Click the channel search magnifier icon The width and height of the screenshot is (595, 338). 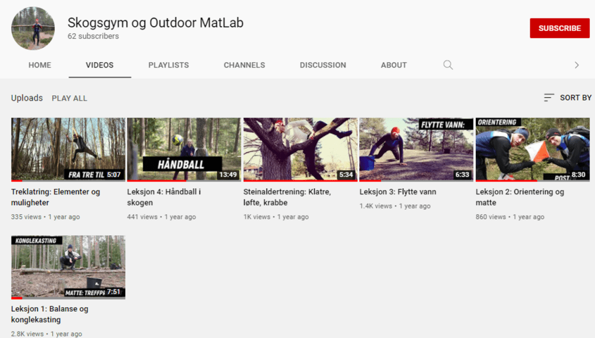(448, 65)
